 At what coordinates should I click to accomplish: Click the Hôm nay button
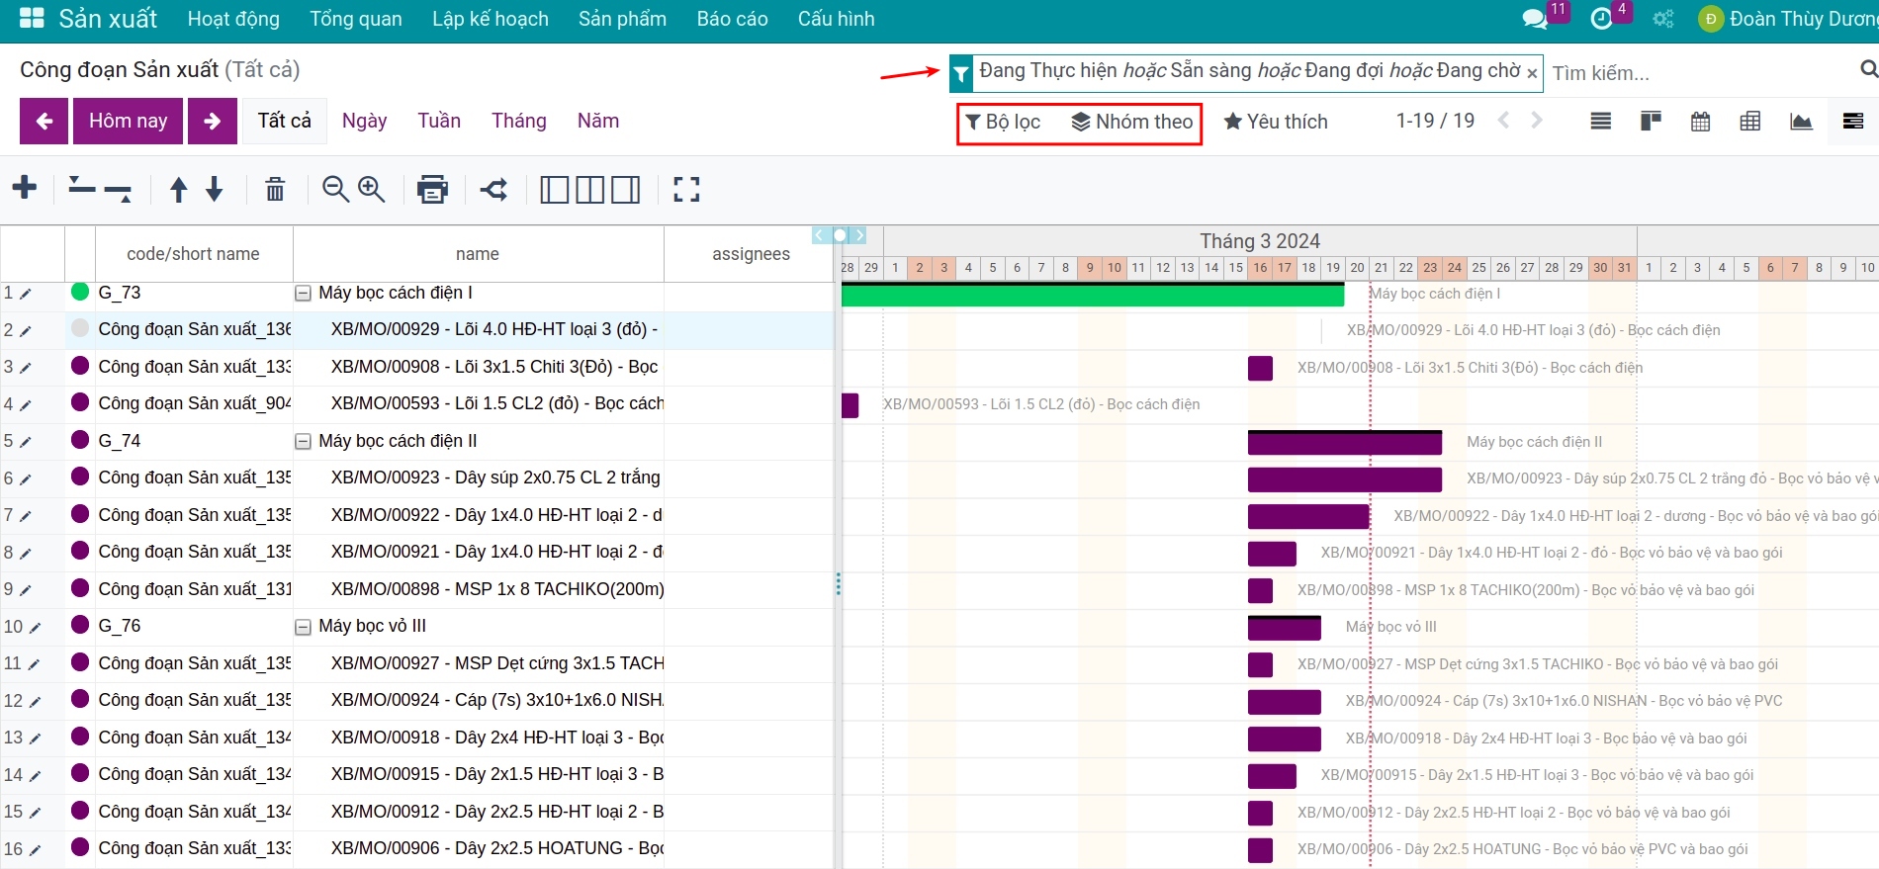(x=129, y=121)
